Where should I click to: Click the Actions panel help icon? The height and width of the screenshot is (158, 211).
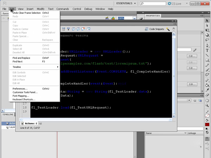tap(173, 29)
